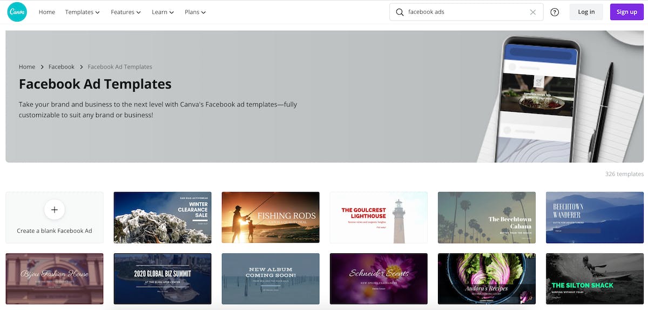Click the Log in button
This screenshot has width=648, height=310.
(586, 12)
